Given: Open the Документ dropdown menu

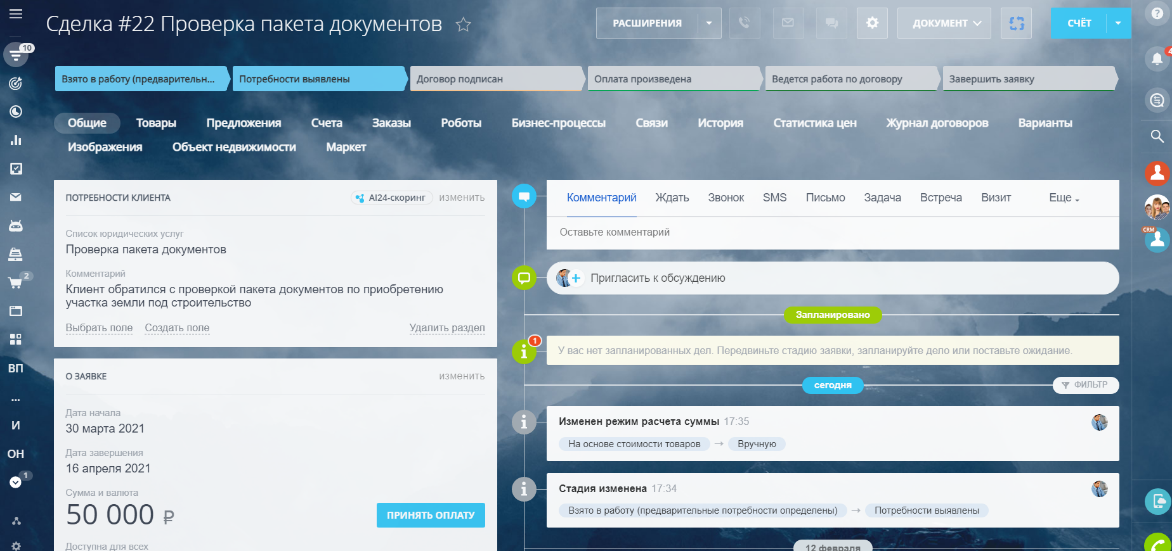Looking at the screenshot, I should 944,23.
